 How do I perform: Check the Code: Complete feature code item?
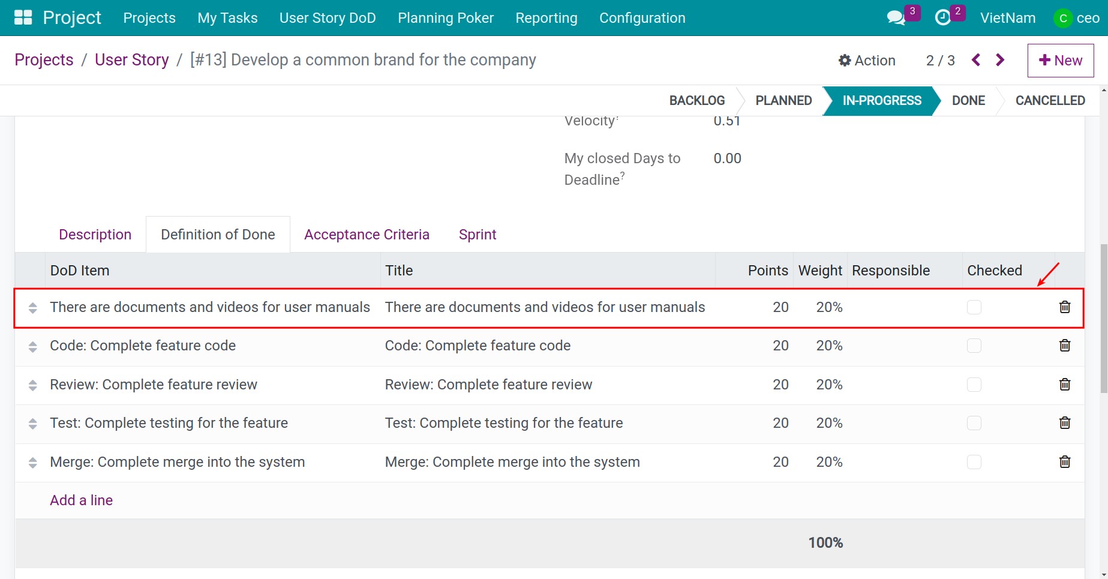(x=974, y=346)
